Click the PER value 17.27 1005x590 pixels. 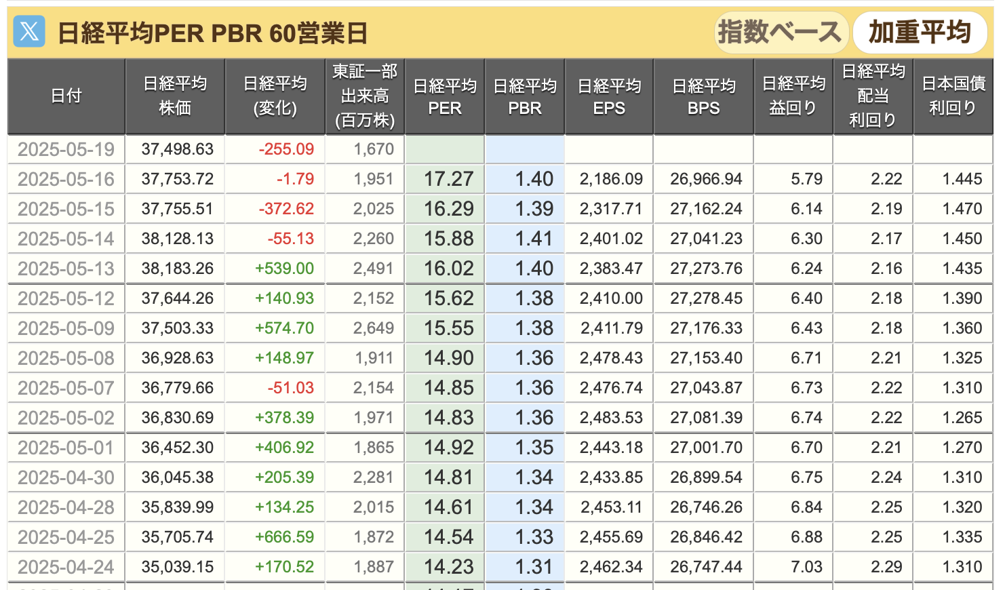pos(449,179)
